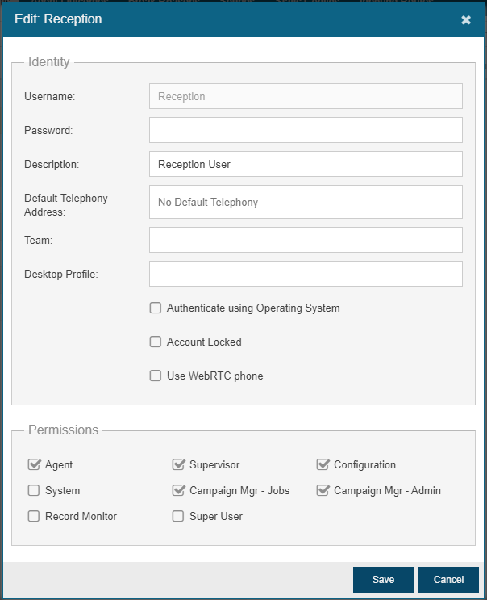The image size is (487, 600).
Task: Click the disabled Username field
Action: point(306,96)
